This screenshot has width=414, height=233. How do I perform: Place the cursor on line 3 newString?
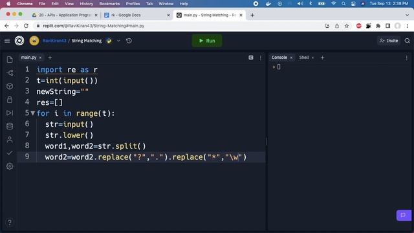(63, 92)
